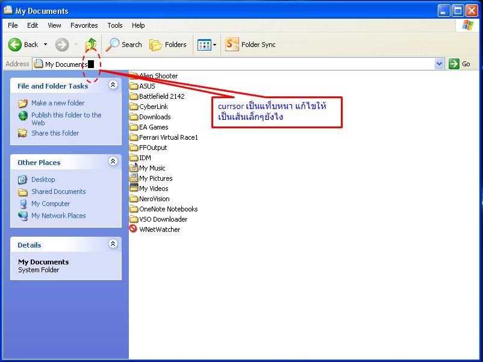
Task: Select the Downloads folder name
Action: [x=155, y=117]
